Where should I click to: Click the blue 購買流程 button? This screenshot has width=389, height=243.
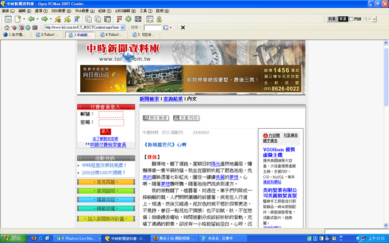tap(106, 200)
